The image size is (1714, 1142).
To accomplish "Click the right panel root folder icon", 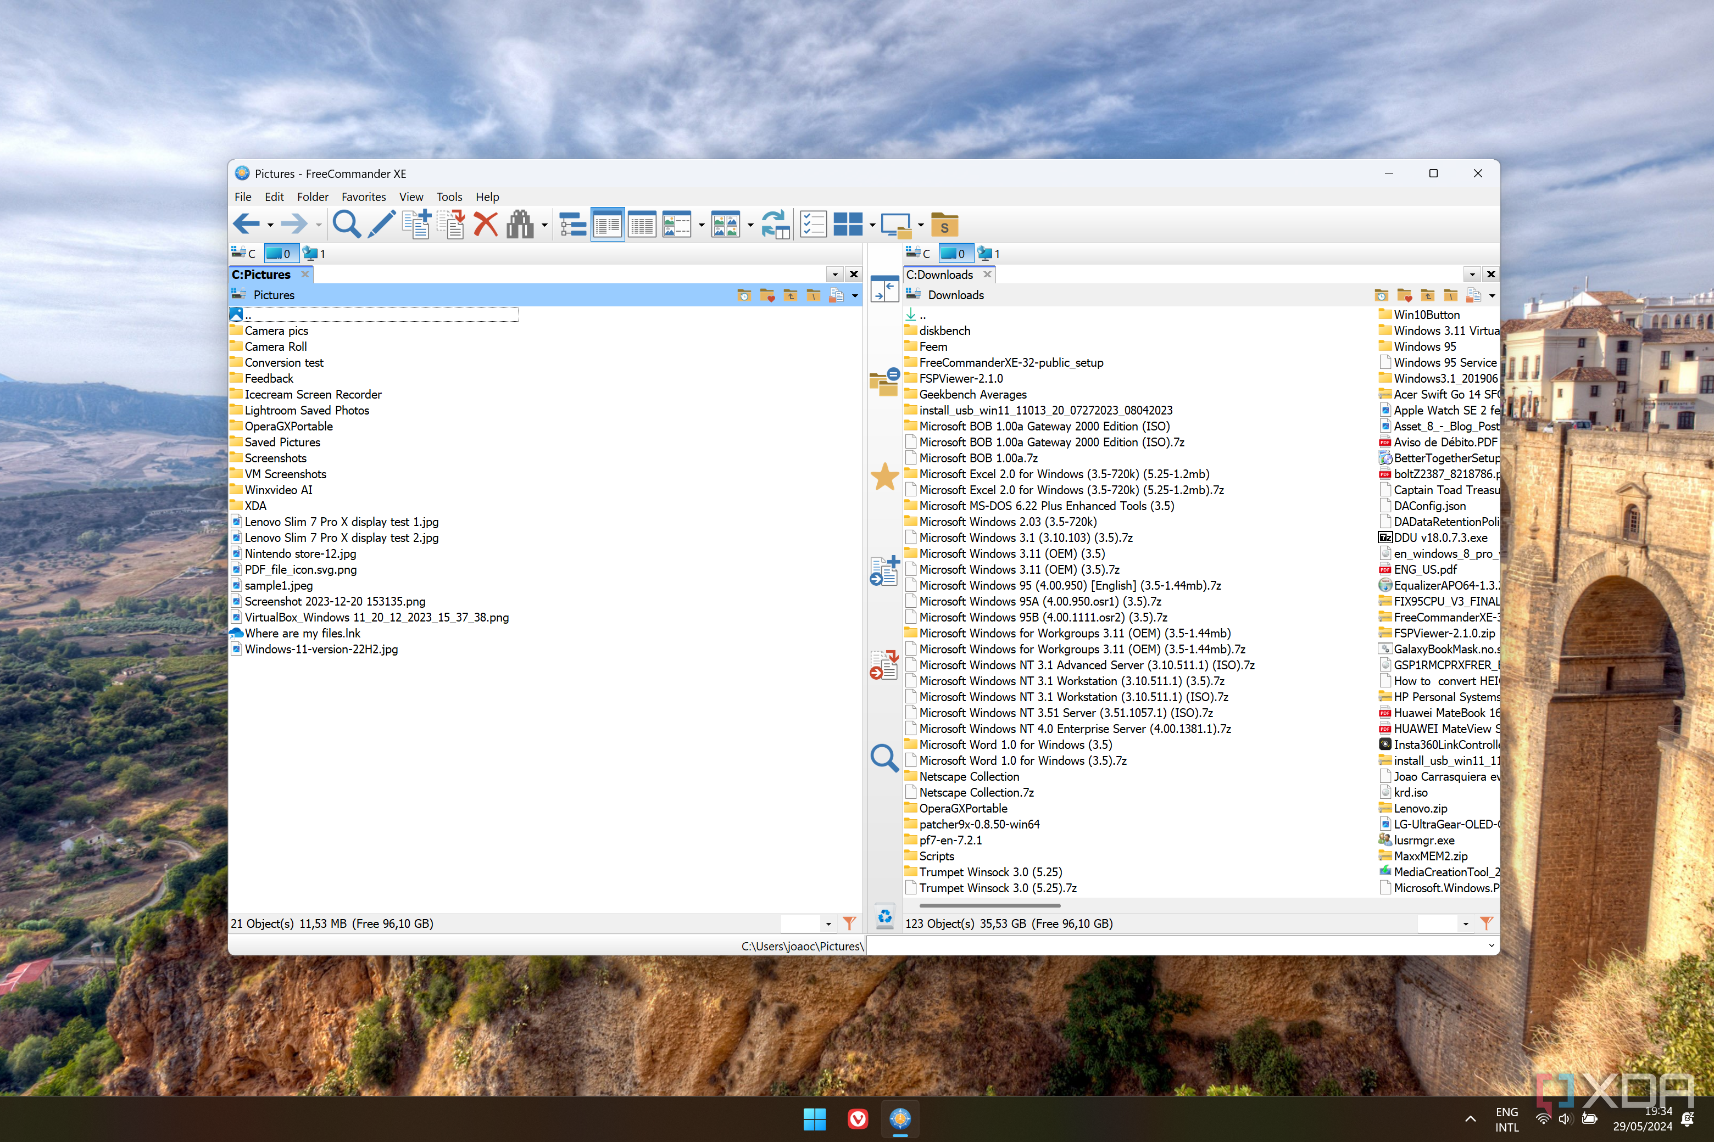I will (x=1450, y=295).
